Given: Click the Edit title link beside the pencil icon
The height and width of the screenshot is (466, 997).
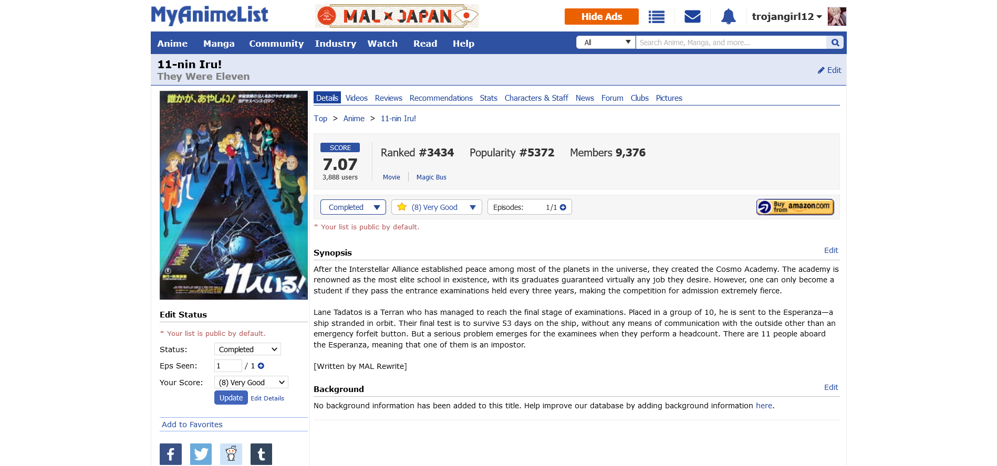Looking at the screenshot, I should 829,70.
